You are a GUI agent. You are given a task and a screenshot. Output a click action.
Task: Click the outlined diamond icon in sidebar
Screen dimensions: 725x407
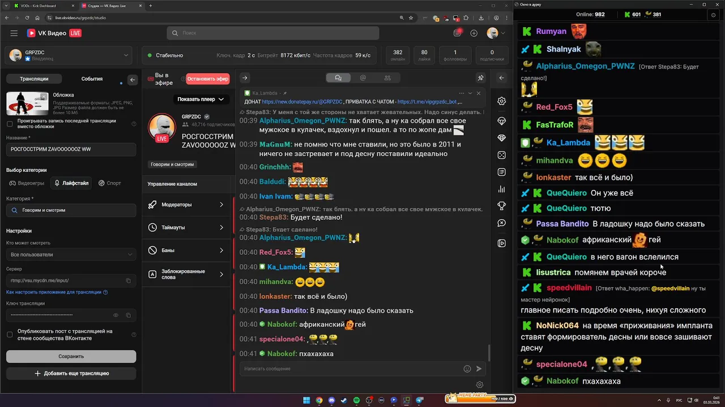pyautogui.click(x=502, y=121)
